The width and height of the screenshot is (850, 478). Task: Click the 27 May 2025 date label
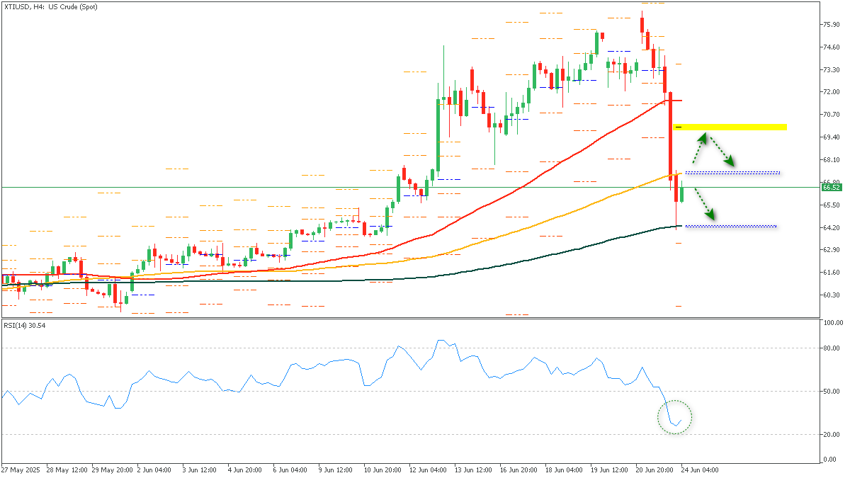19,470
